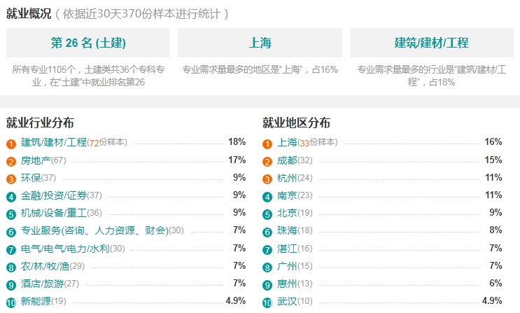The image size is (520, 313).
Task: Click rank 7 badge beside 湛江
Action: 267,249
